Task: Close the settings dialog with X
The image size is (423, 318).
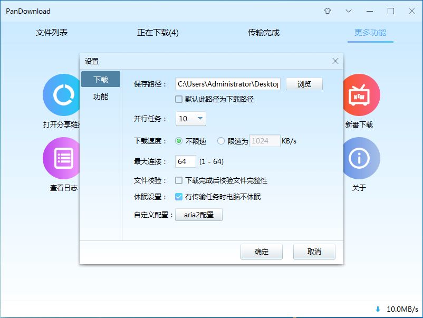Action: (x=335, y=61)
